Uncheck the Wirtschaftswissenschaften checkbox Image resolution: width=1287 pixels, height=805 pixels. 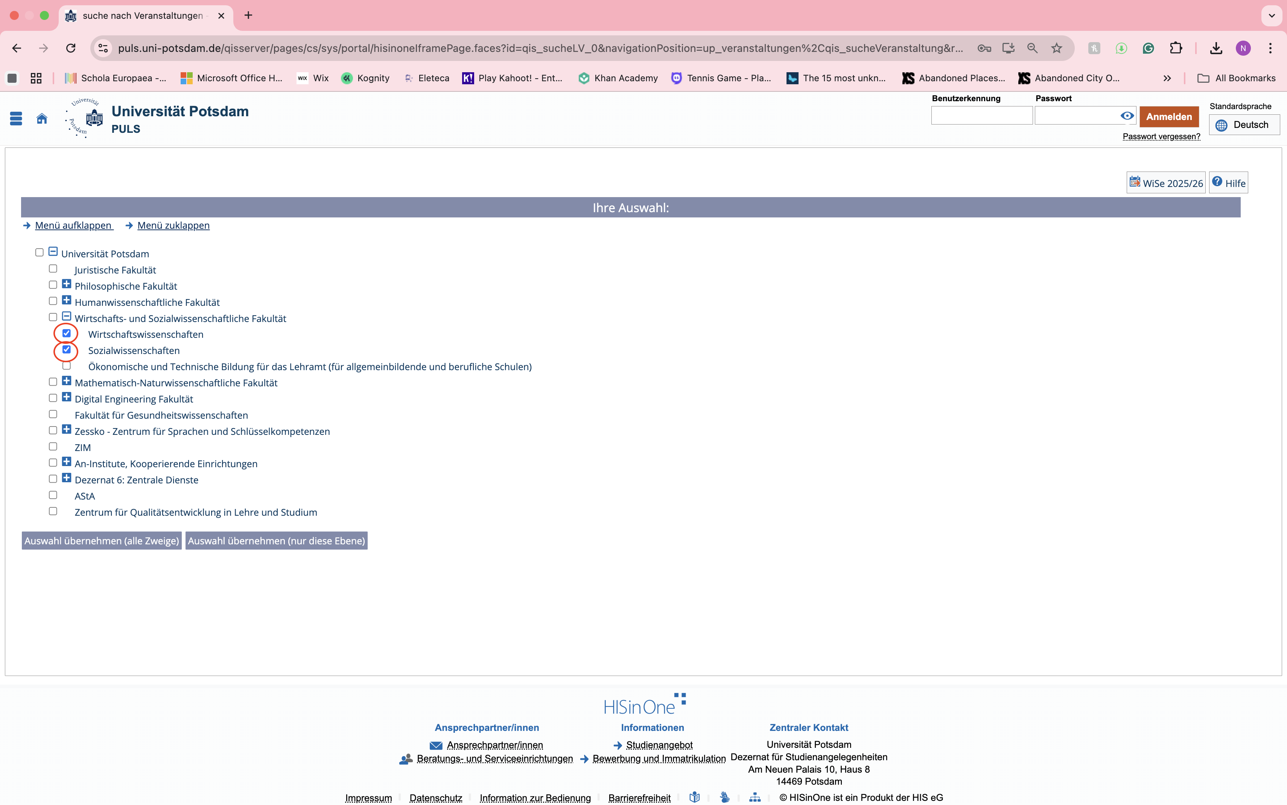coord(67,333)
